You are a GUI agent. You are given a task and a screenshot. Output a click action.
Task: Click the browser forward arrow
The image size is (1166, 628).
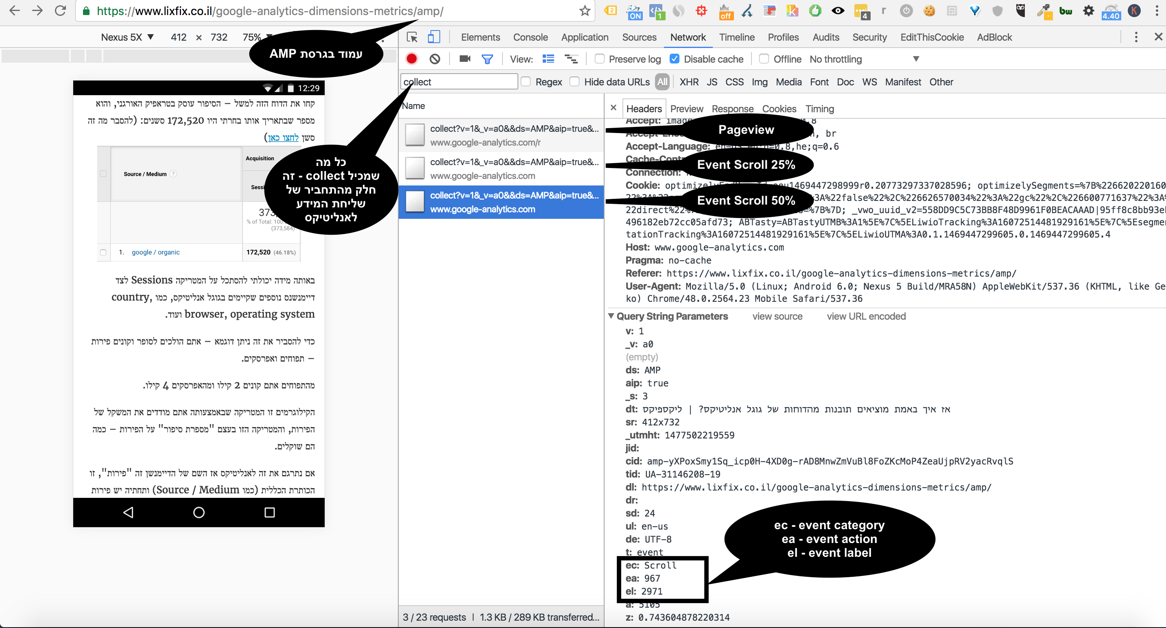click(37, 11)
